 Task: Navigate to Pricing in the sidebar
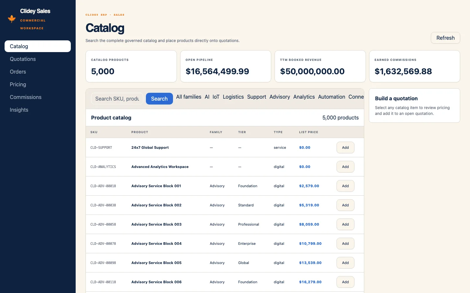(38, 84)
